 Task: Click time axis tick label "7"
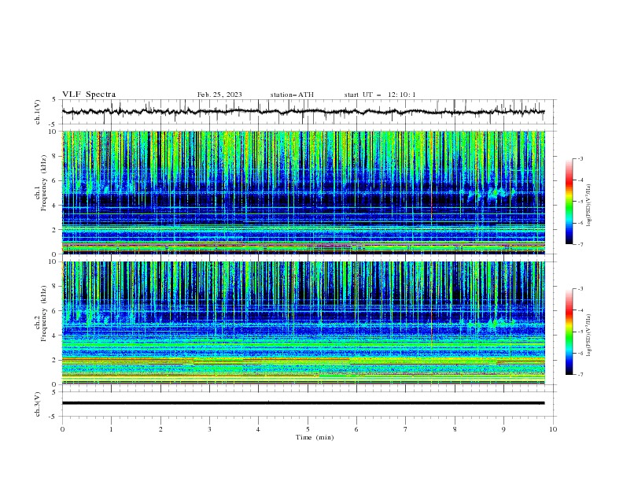pos(406,429)
